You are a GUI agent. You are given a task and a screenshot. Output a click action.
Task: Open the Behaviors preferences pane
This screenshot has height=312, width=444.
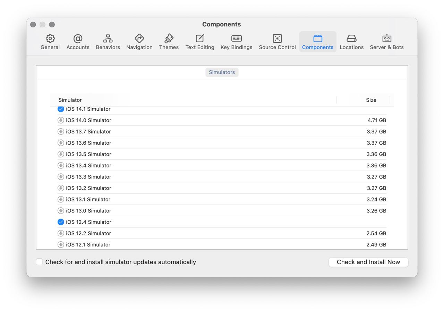(108, 42)
